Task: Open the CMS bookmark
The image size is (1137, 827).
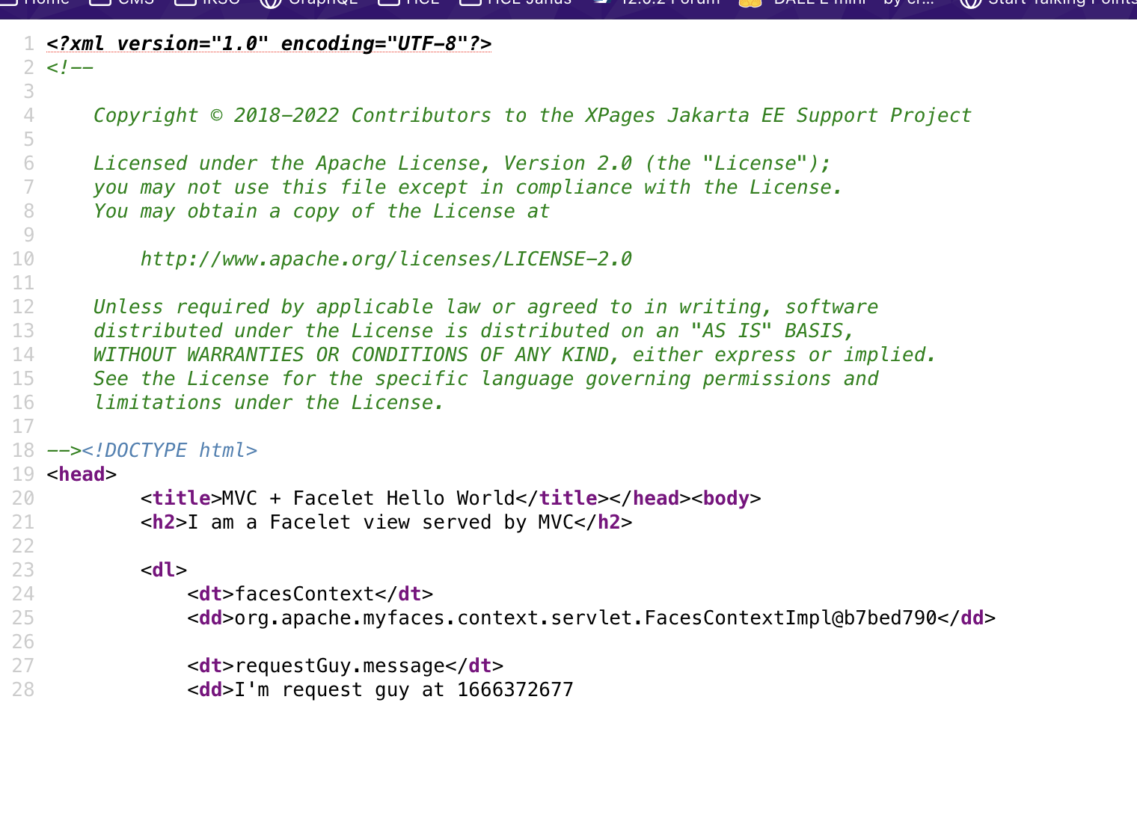Action: coord(135,3)
